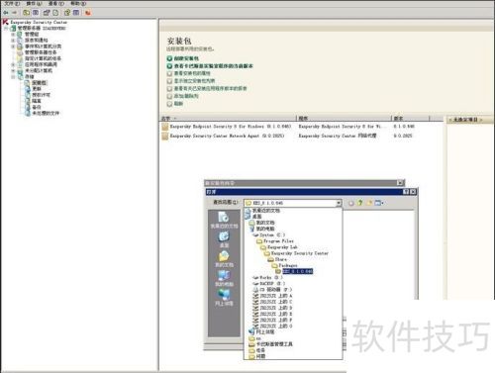The width and height of the screenshot is (495, 373).
Task: Open the Help (帮助) menu
Action: (x=78, y=3)
